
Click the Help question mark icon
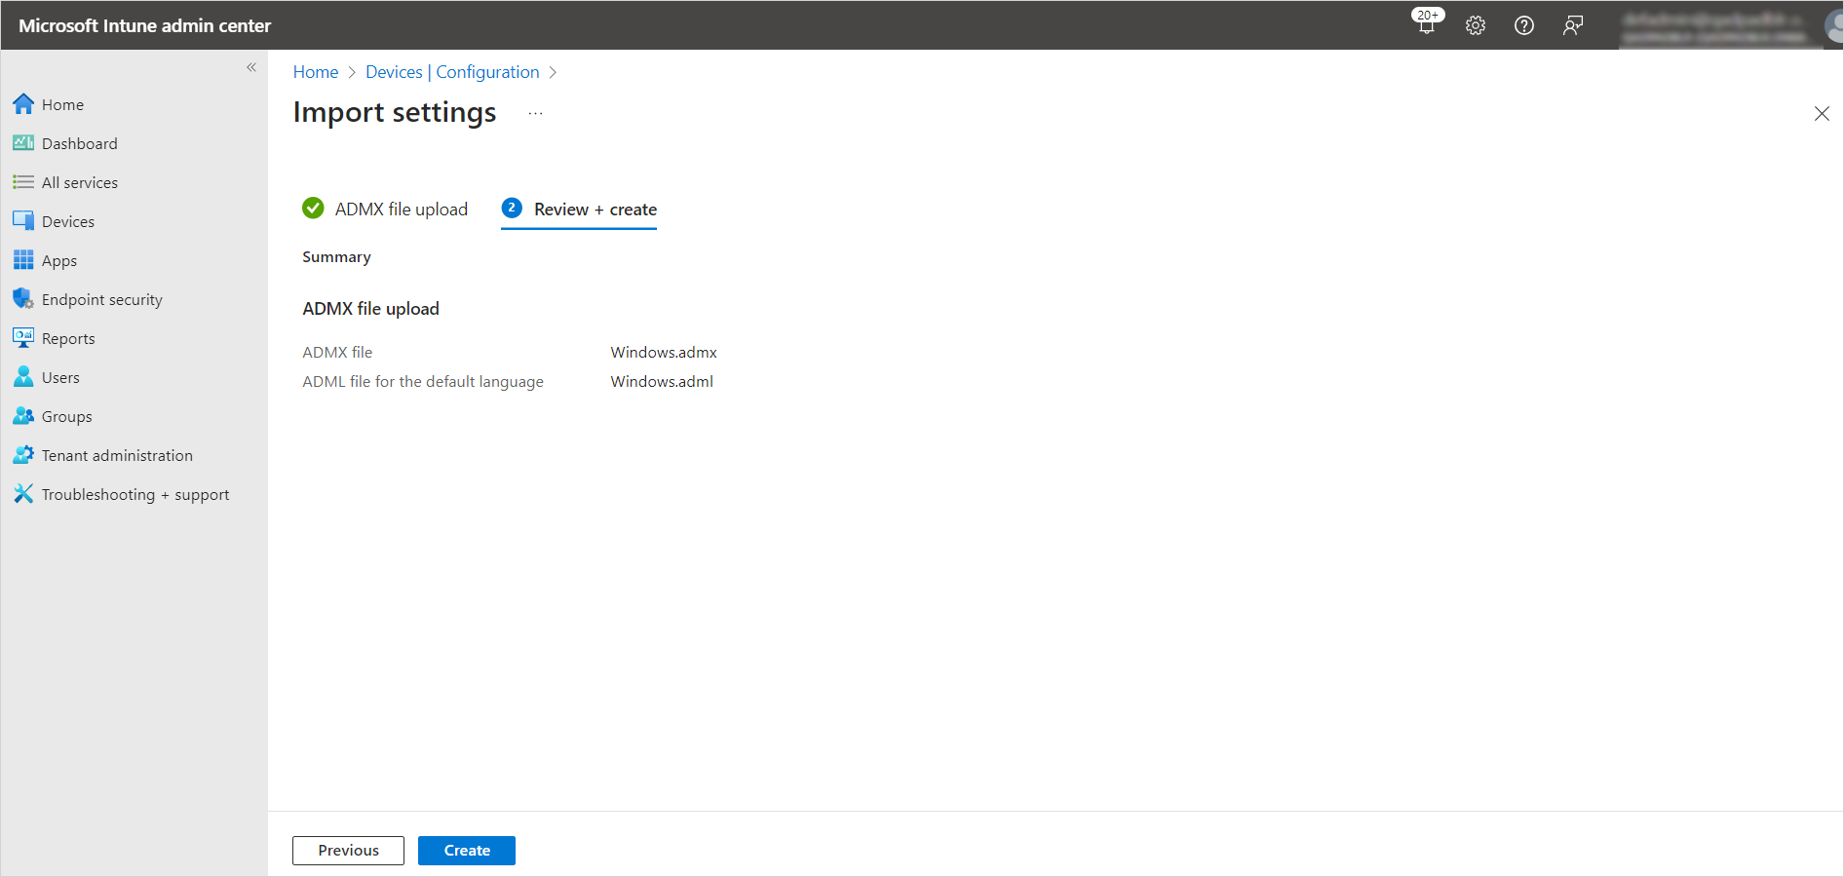(1524, 25)
